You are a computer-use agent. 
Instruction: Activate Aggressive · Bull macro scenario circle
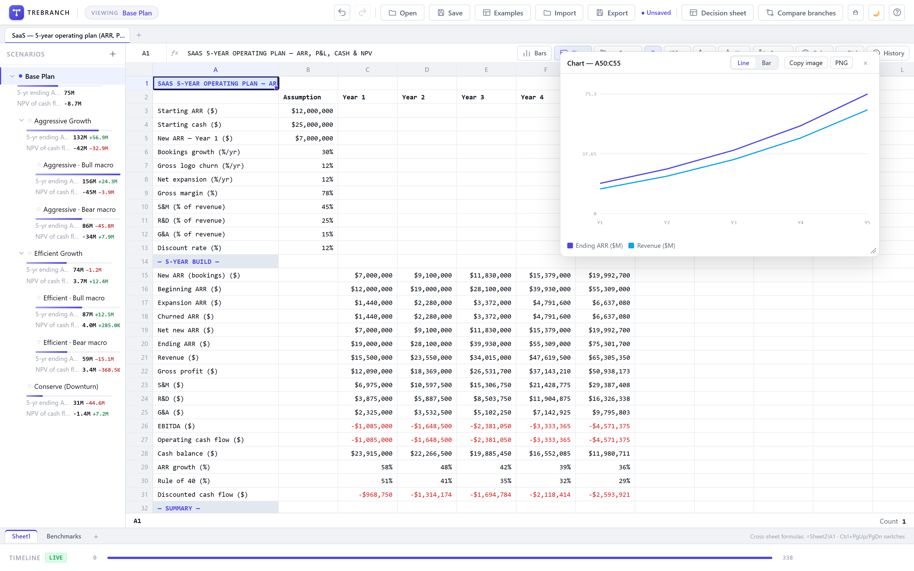pos(39,165)
